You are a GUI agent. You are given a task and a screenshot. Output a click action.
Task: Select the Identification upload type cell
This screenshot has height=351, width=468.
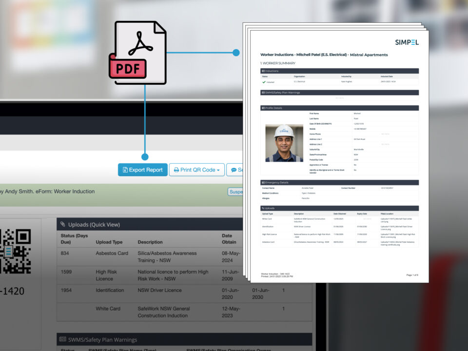(x=110, y=290)
